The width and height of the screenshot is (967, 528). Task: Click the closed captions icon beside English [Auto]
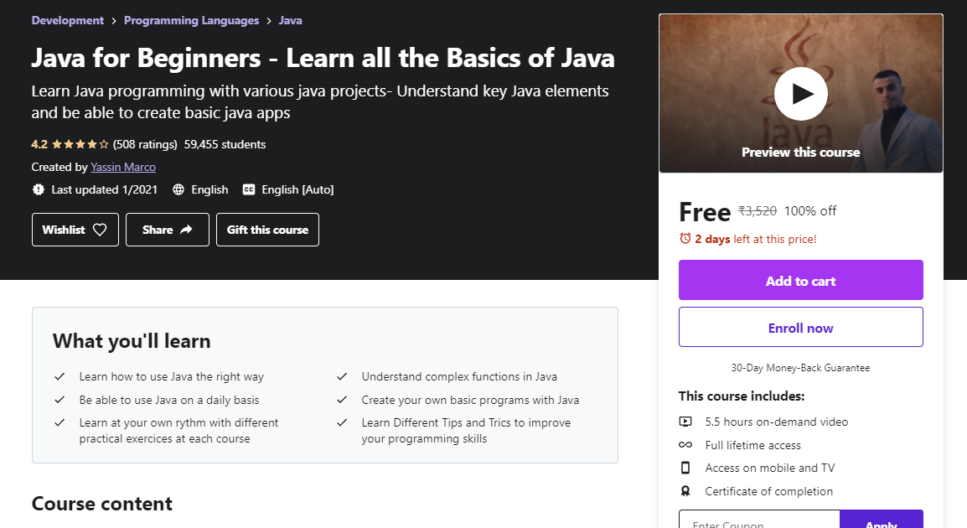(x=249, y=189)
